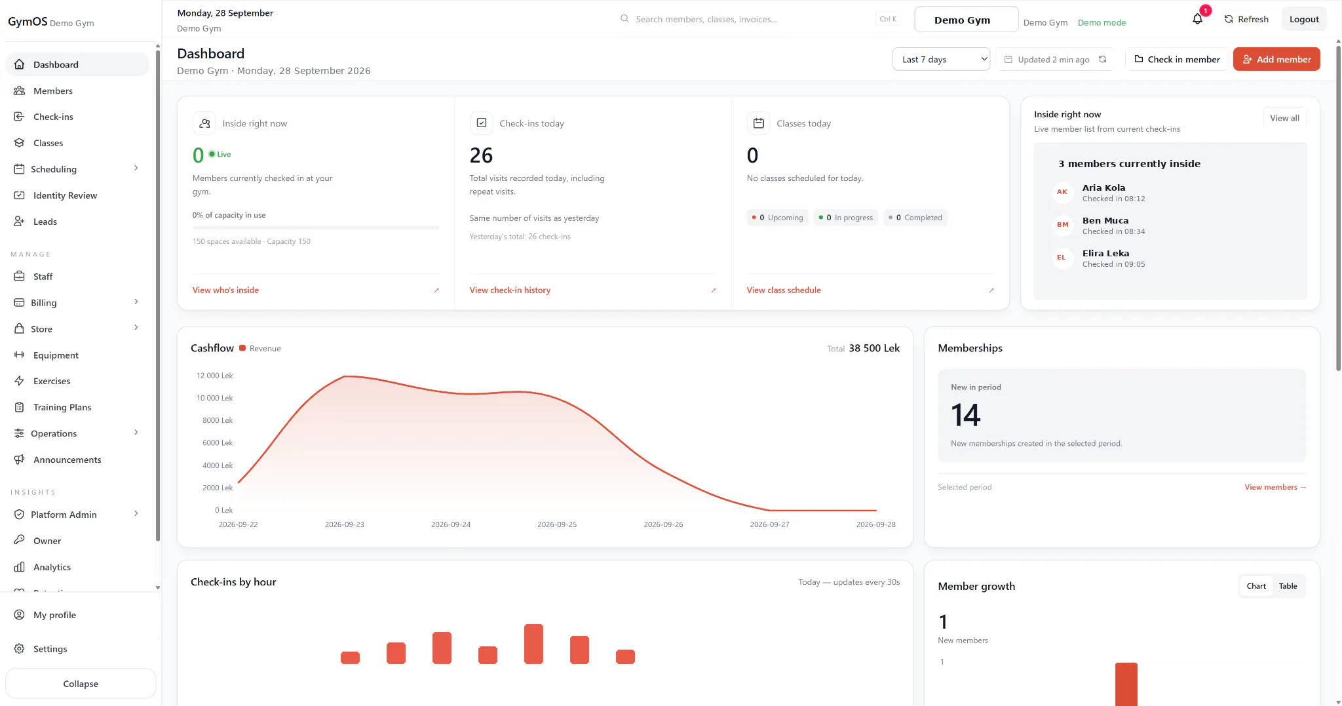Click the Leads person-plus icon
The height and width of the screenshot is (706, 1342).
[x=20, y=222]
